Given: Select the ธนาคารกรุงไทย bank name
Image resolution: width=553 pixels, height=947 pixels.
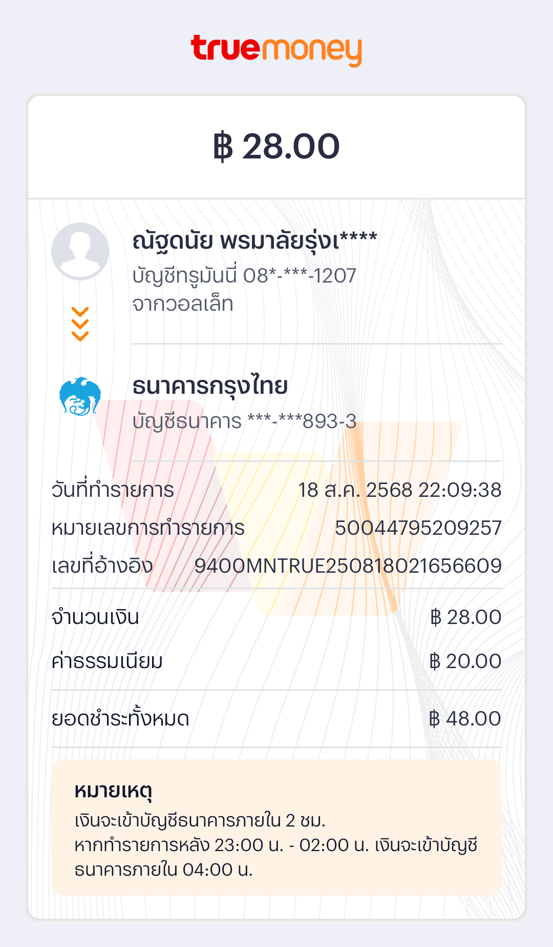Looking at the screenshot, I should 210,386.
